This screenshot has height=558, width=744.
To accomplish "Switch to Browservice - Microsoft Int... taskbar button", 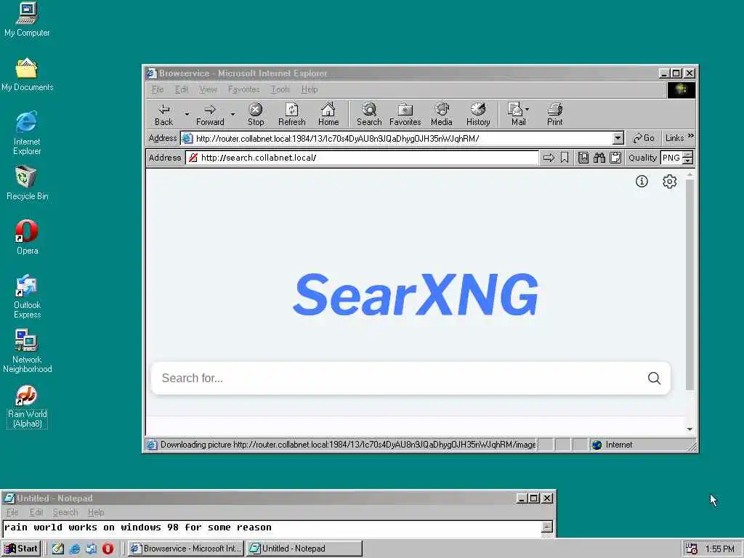I will pyautogui.click(x=185, y=549).
